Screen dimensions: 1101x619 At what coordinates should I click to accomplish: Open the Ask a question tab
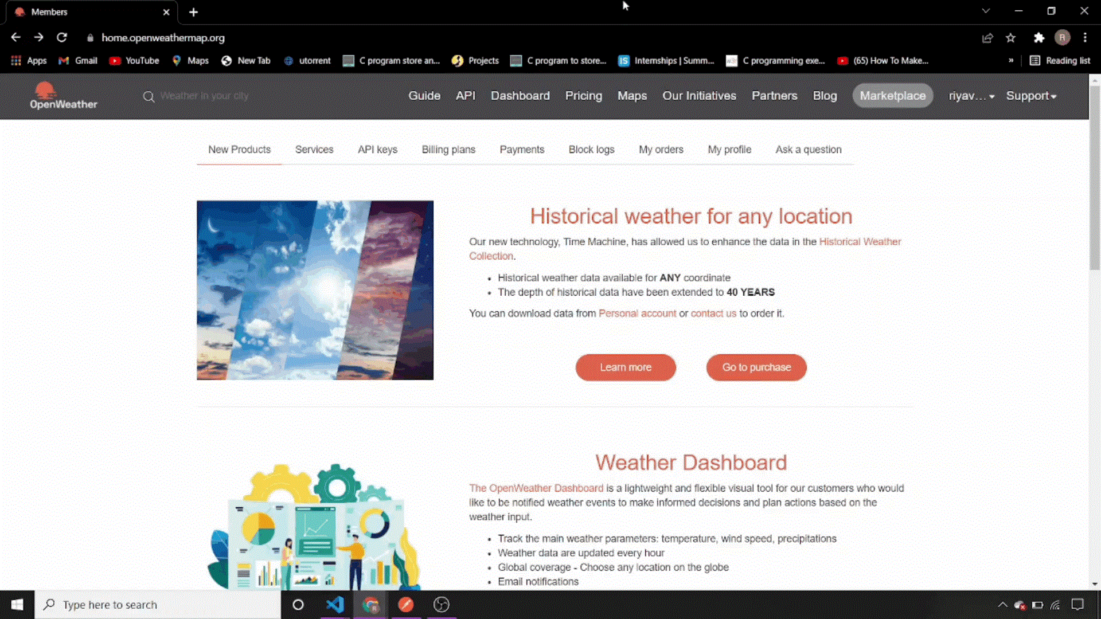click(x=809, y=150)
